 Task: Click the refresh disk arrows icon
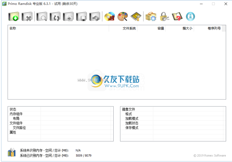55,16
